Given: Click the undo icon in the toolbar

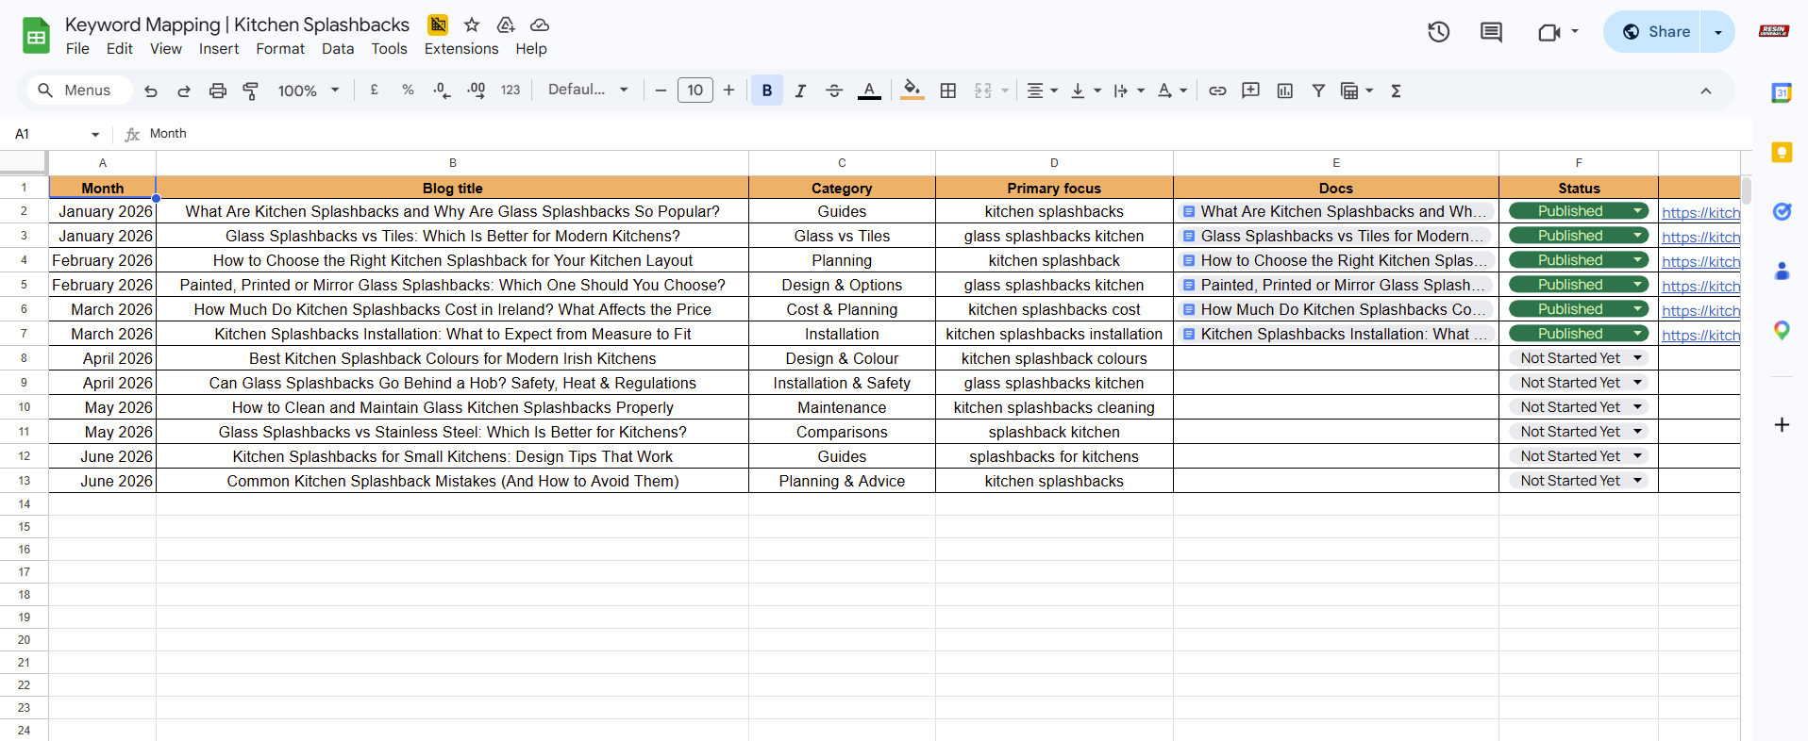Looking at the screenshot, I should point(151,91).
